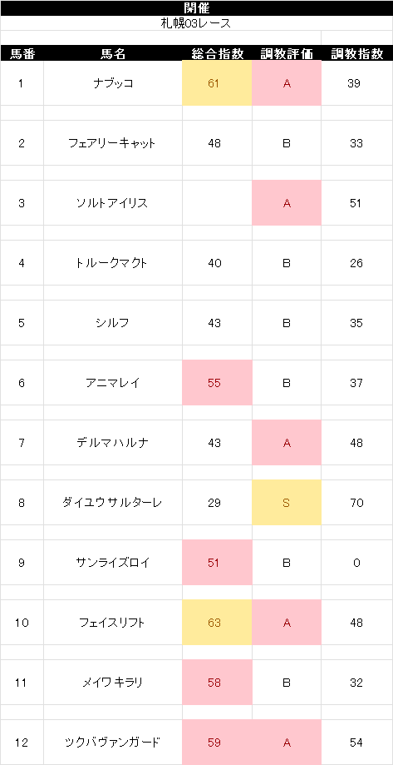
Task: Click pink cell showing 55 for アニマレイ
Action: tap(217, 383)
